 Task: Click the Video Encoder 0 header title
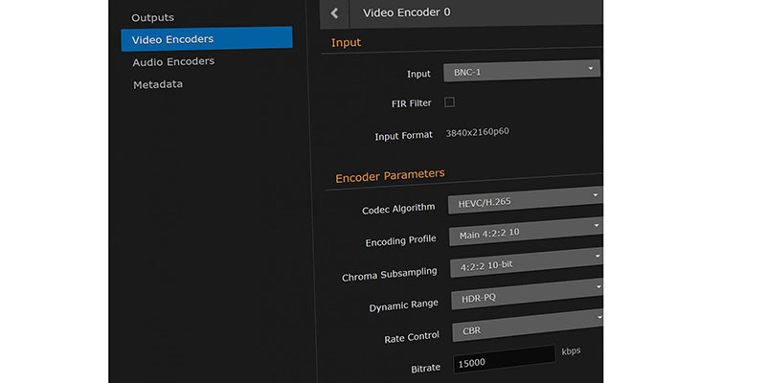tap(406, 12)
